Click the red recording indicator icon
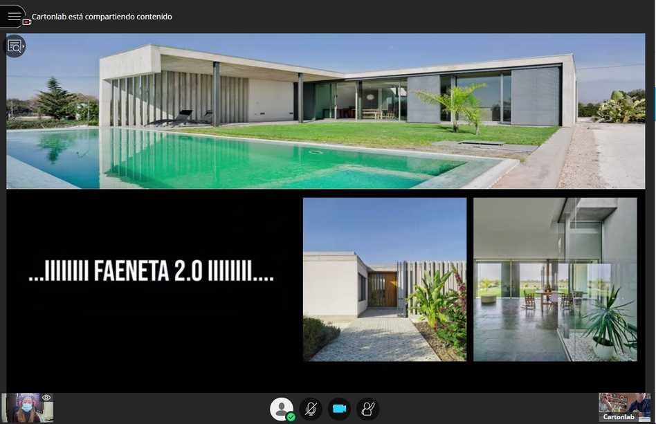Screen dimensions: 656x424 click(27, 22)
